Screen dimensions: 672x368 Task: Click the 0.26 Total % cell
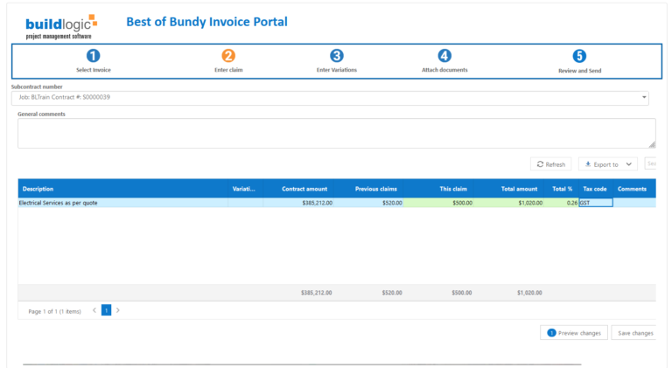pos(562,203)
